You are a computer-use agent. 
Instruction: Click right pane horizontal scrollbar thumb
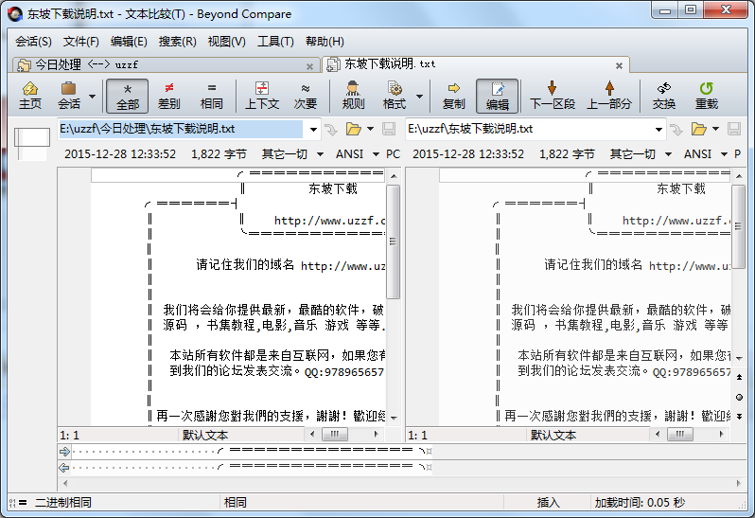coord(680,434)
